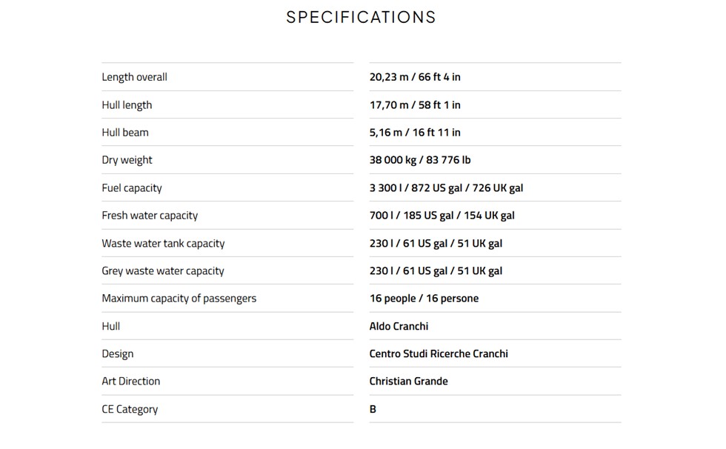Select the Hull length row label
726x449 pixels.
(x=127, y=105)
